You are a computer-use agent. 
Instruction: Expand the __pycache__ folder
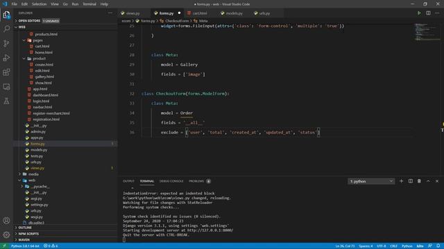click(x=40, y=186)
